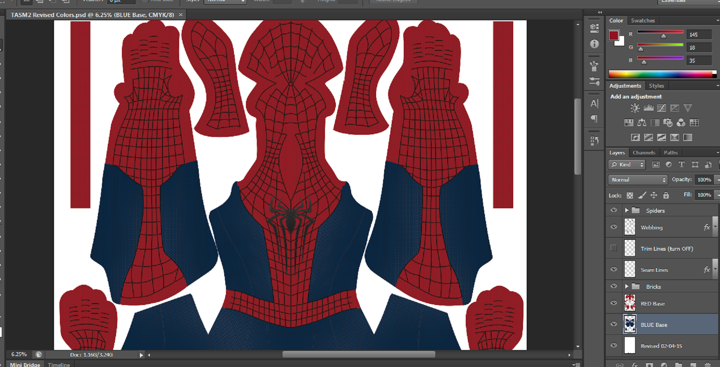
Task: Open the Mini Bridge tab
Action: 25,364
